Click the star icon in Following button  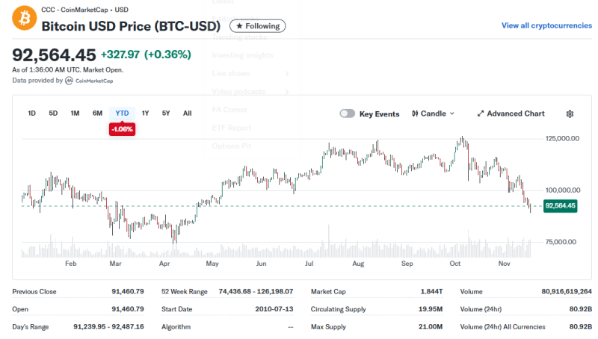pyautogui.click(x=239, y=26)
